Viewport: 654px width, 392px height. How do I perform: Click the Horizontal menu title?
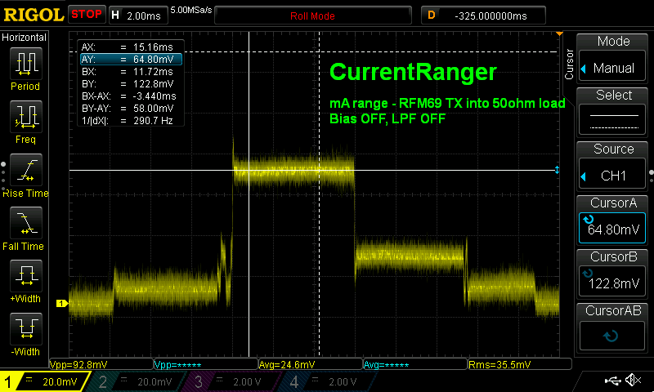point(25,38)
